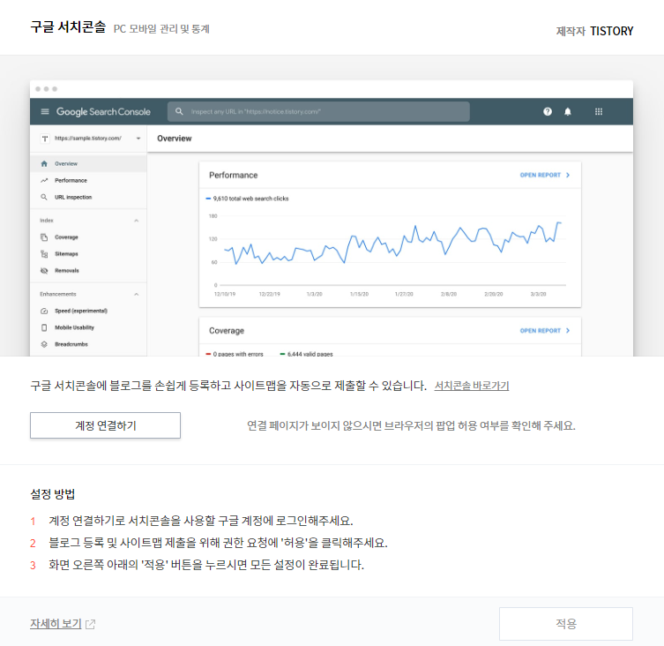This screenshot has height=646, width=664.
Task: Click the 6,444 valid pages legend
Action: pyautogui.click(x=307, y=354)
